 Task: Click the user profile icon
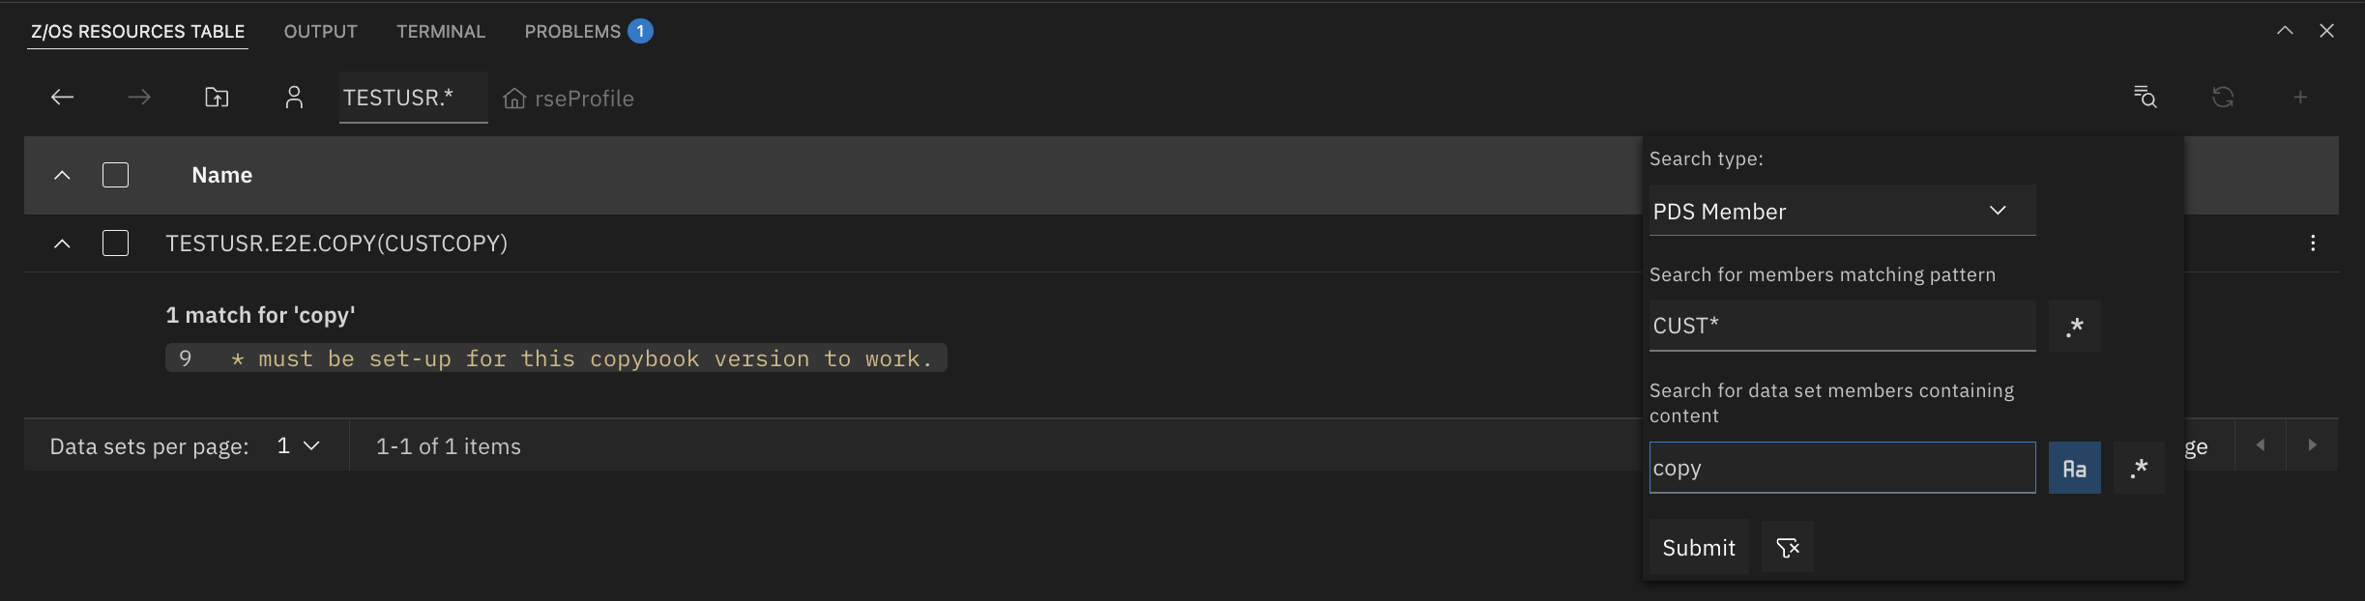[x=294, y=98]
